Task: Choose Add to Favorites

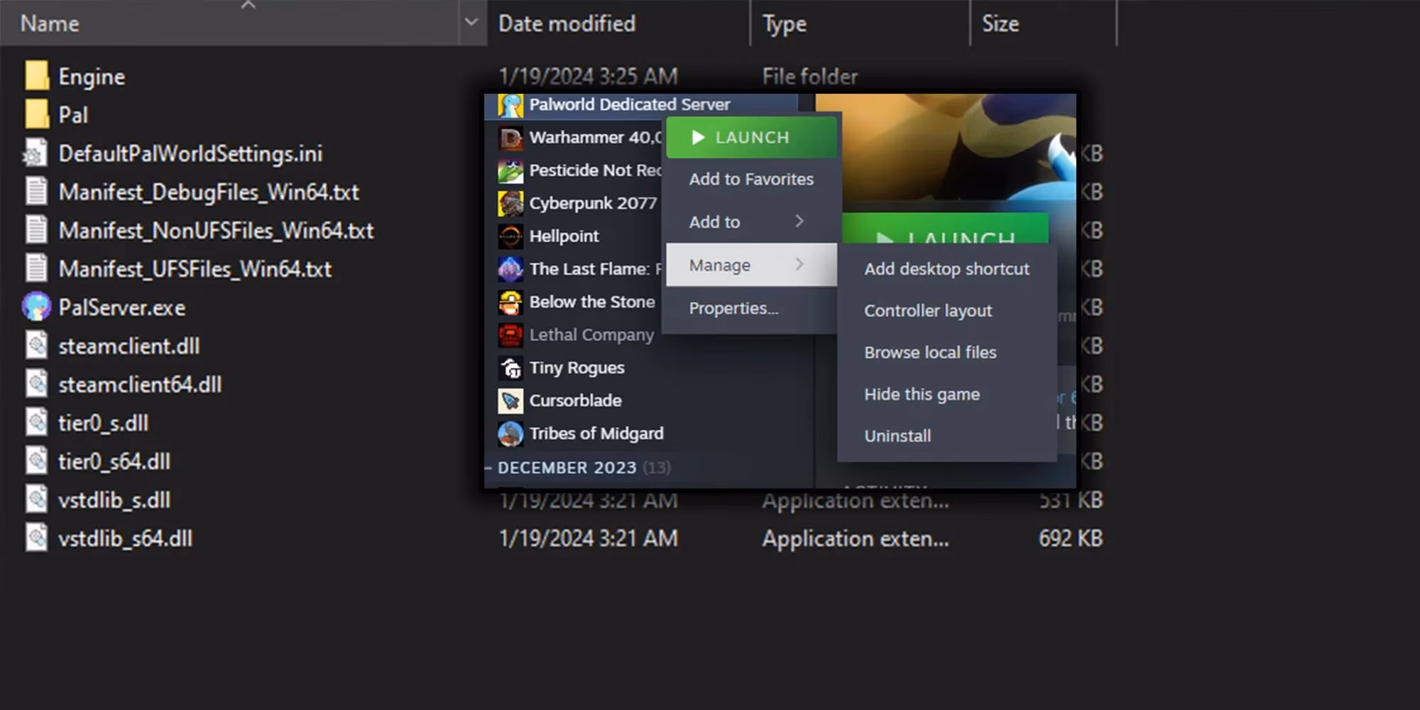Action: (751, 179)
